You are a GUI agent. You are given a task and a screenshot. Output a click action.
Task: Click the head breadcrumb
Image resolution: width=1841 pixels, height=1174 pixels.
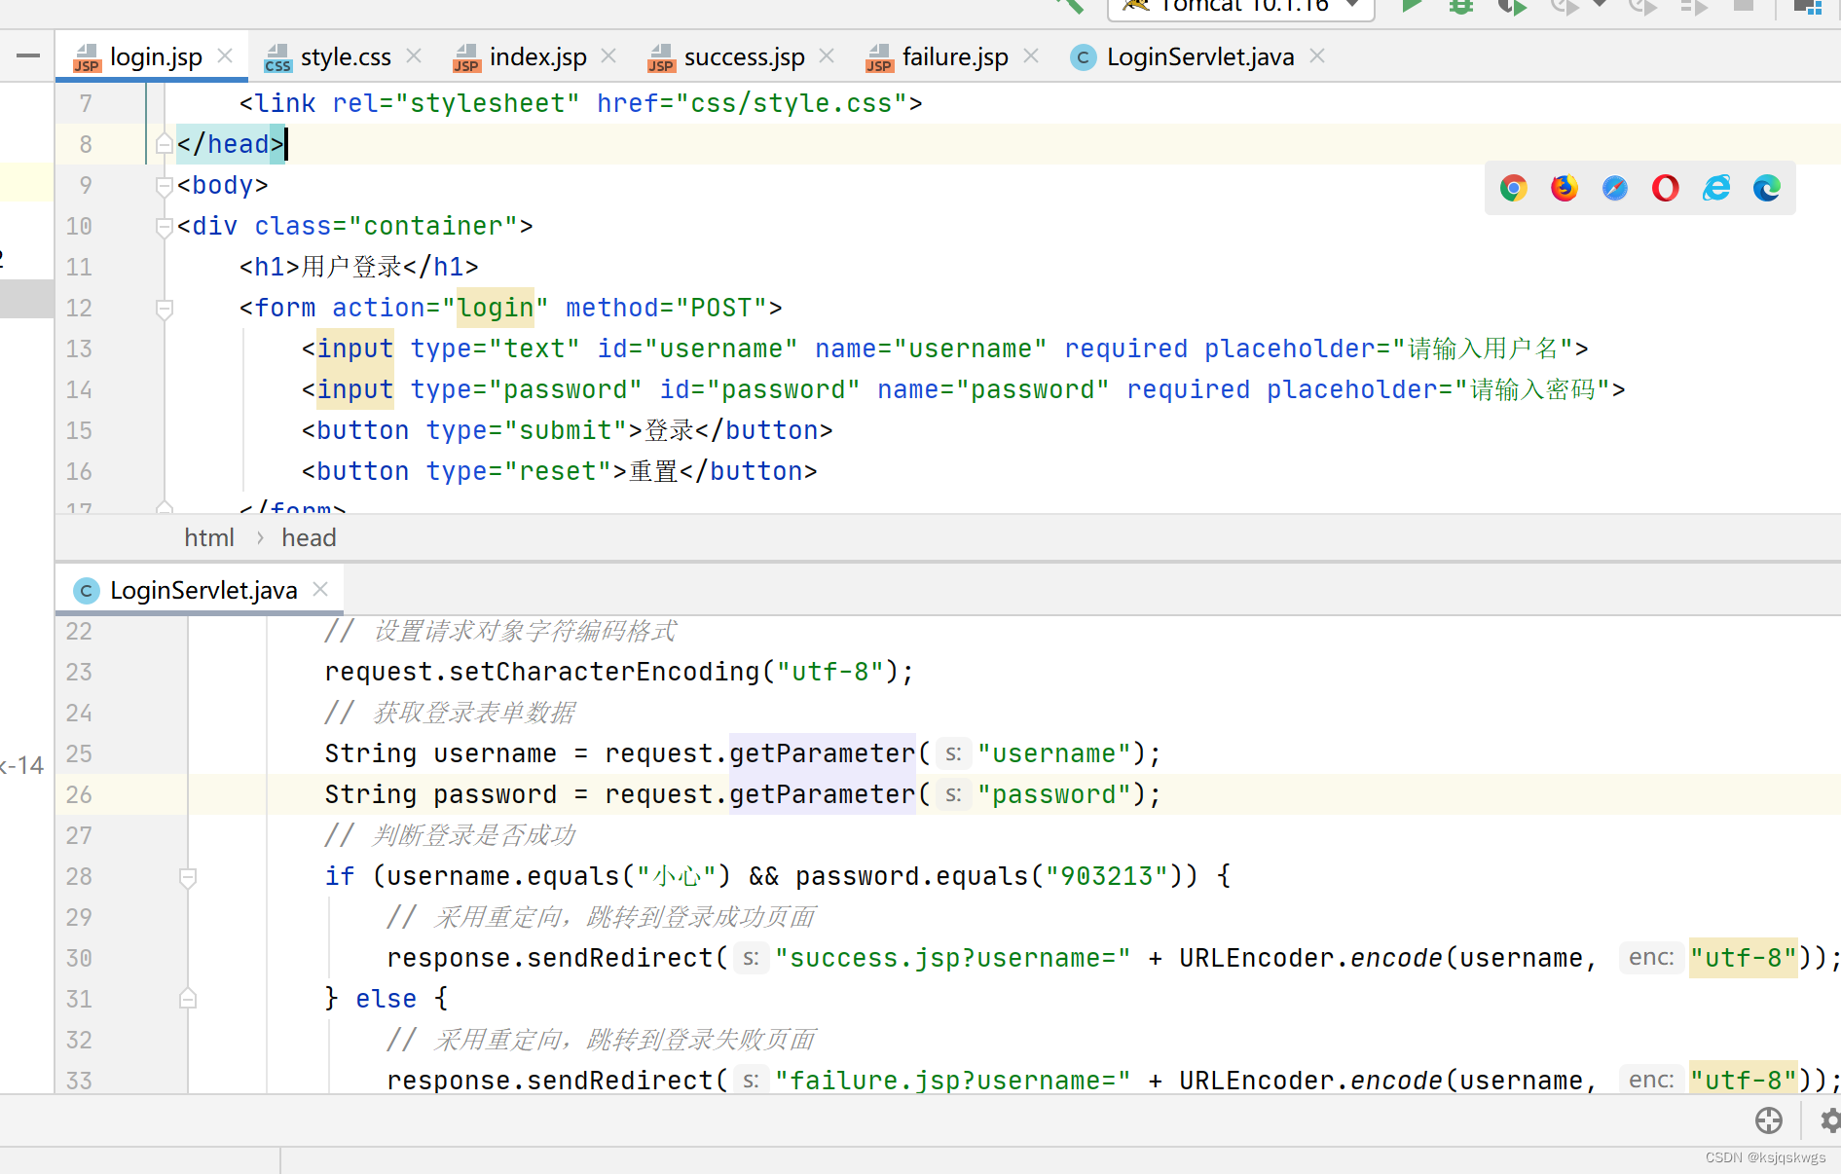pos(309,537)
